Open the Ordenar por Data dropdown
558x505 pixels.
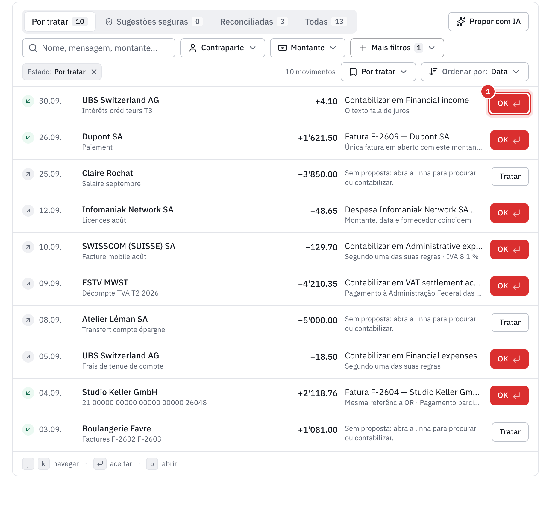[474, 72]
